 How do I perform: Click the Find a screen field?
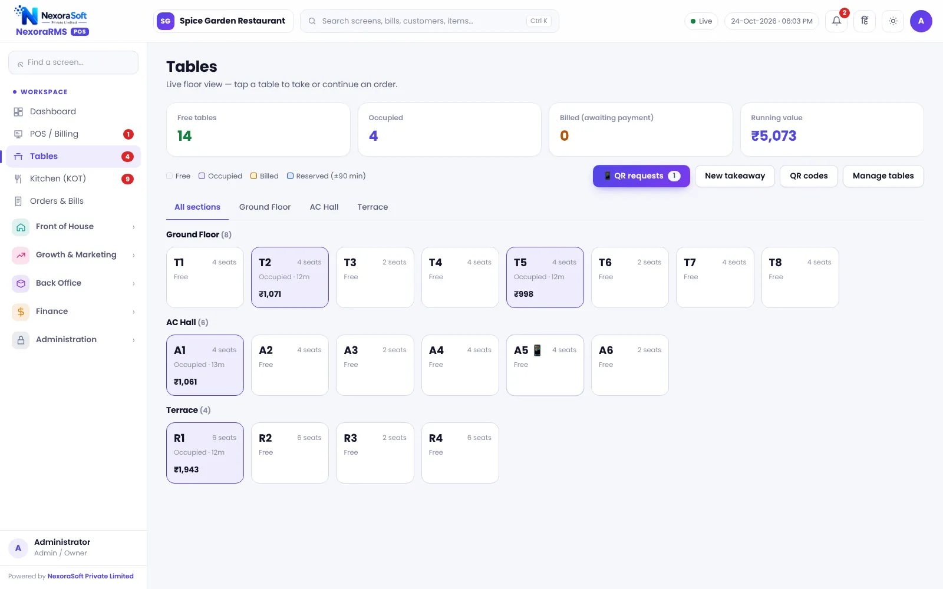[x=73, y=62]
